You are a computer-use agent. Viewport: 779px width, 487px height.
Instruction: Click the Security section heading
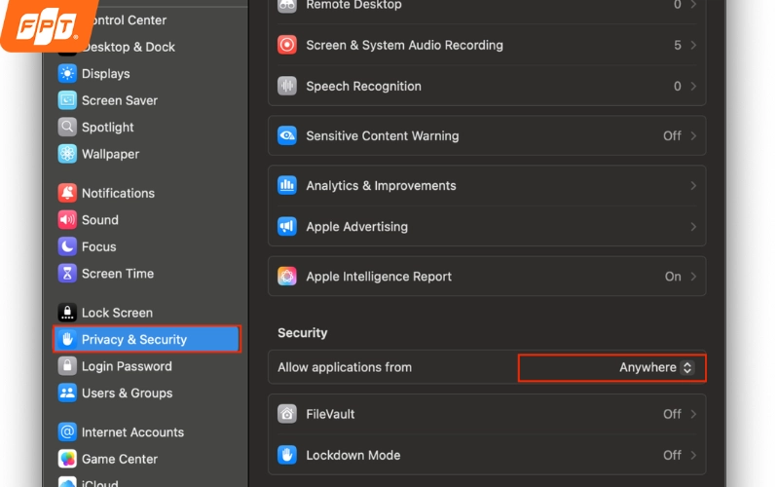pos(303,333)
